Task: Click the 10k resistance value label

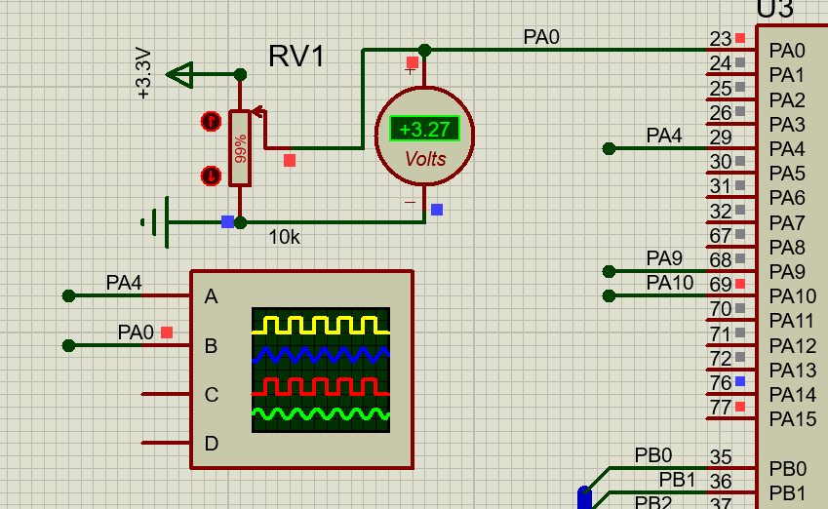Action: coord(284,237)
